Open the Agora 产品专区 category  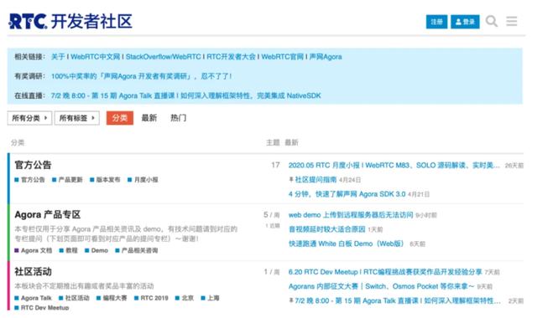point(47,215)
